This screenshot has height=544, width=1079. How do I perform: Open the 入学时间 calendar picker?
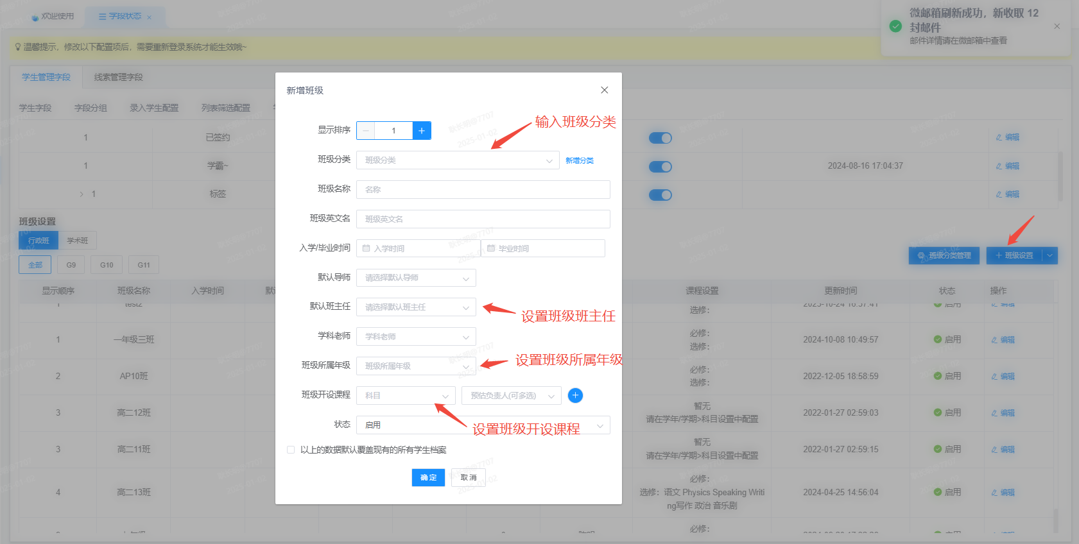coord(419,248)
